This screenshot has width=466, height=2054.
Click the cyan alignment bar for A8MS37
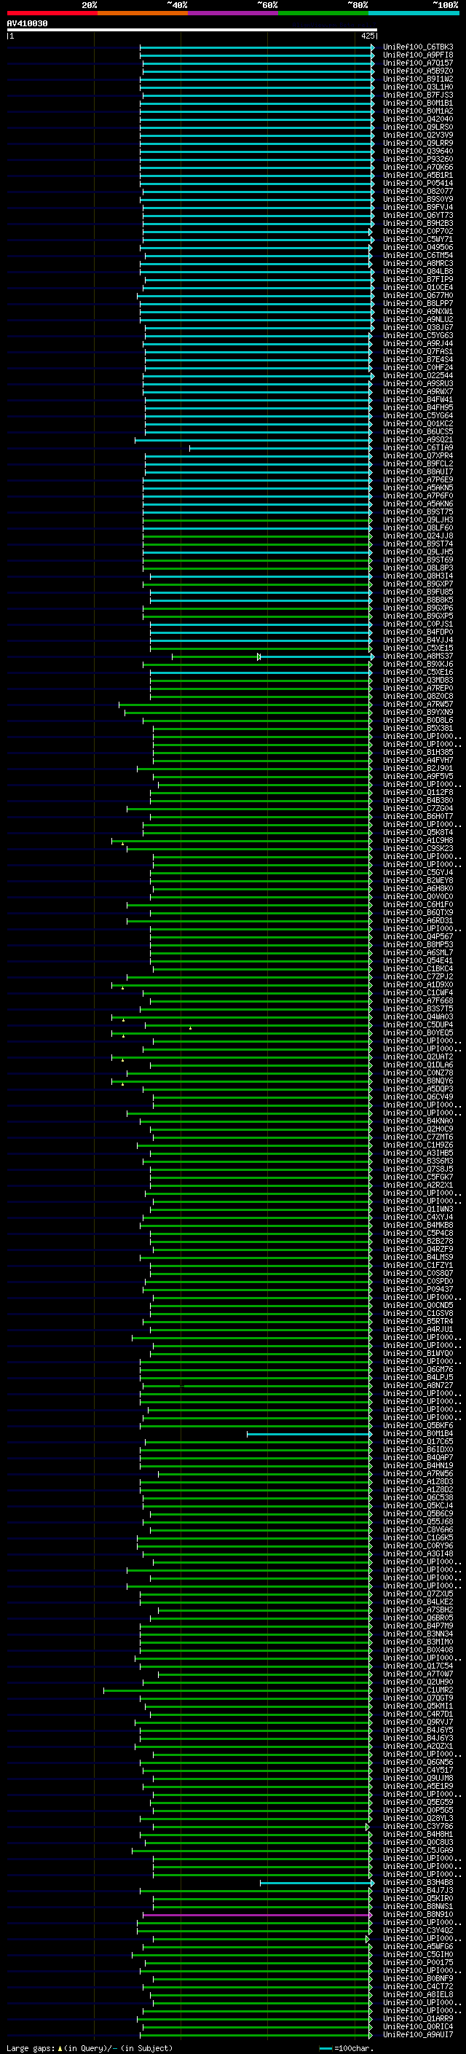coord(316,656)
